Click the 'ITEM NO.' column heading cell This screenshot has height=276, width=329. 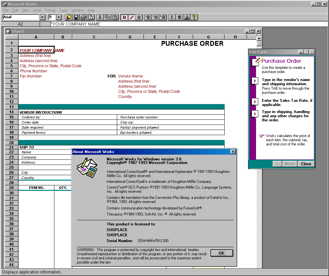[x=36, y=188]
